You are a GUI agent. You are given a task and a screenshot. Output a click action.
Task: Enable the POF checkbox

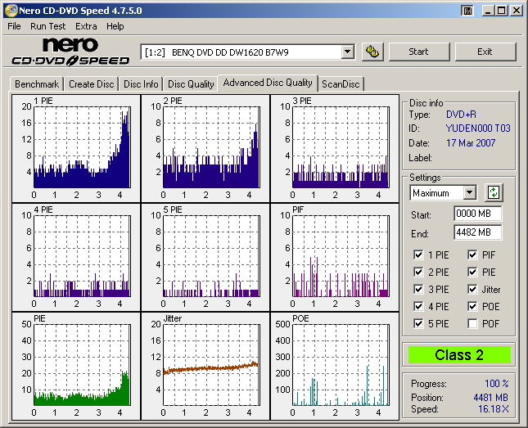(x=472, y=324)
